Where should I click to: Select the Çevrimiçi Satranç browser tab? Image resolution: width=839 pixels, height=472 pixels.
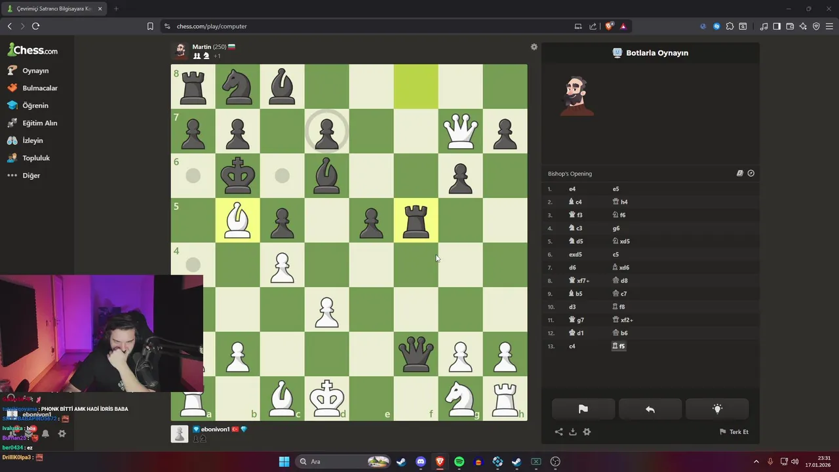(x=54, y=9)
